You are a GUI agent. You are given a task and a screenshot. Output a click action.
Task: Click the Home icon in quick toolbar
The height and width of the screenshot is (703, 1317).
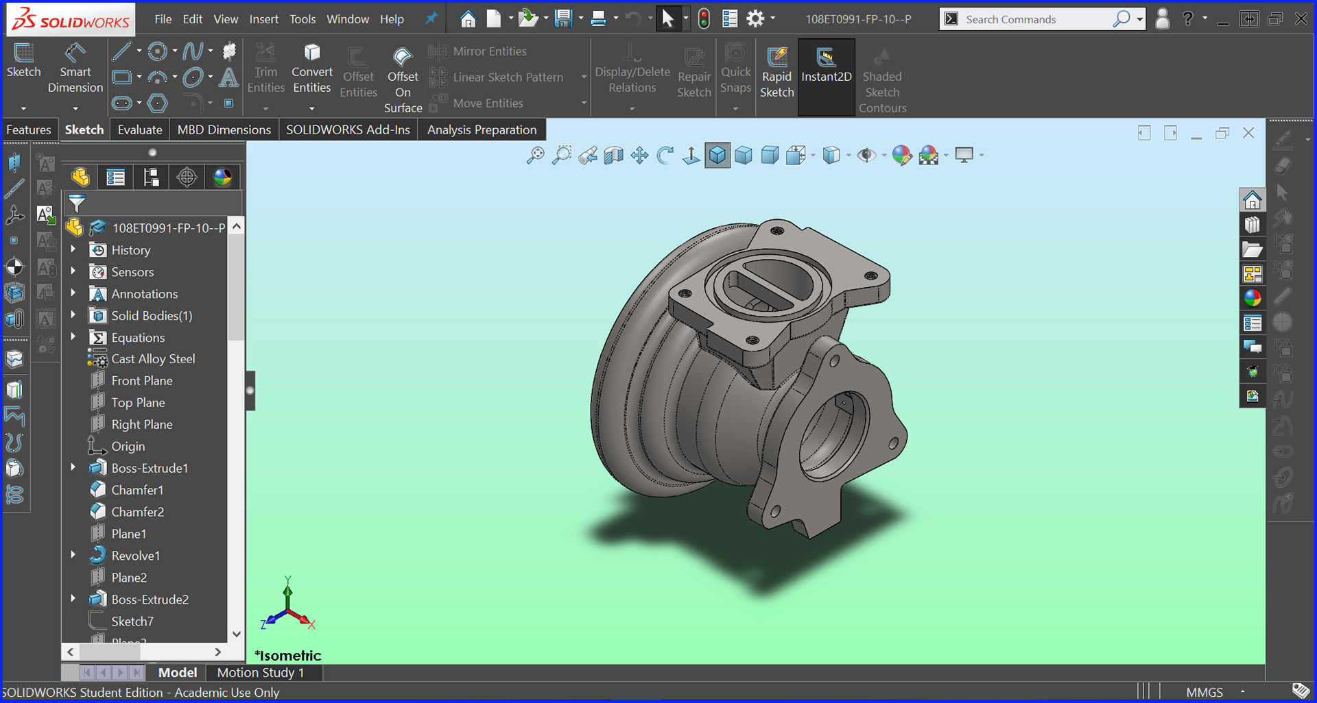(x=468, y=18)
